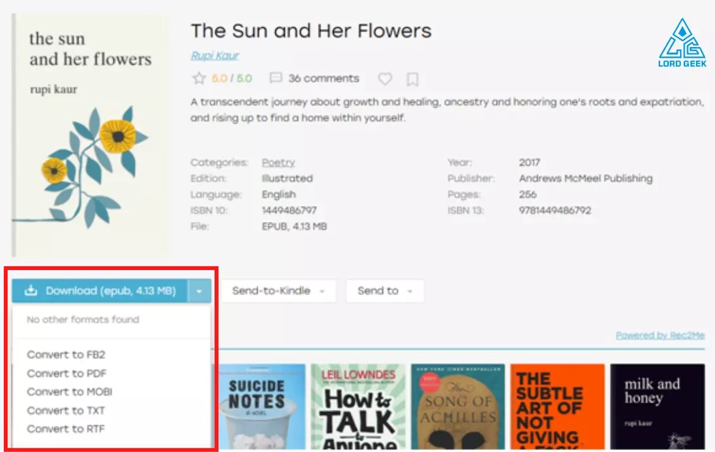
Task: Click the 36 comments text
Action: tap(324, 79)
